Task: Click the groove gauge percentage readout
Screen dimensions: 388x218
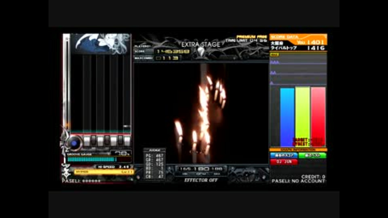Action: [121, 153]
